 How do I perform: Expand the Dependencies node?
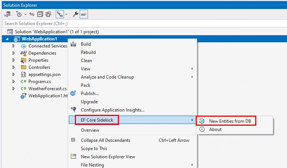(x=14, y=53)
